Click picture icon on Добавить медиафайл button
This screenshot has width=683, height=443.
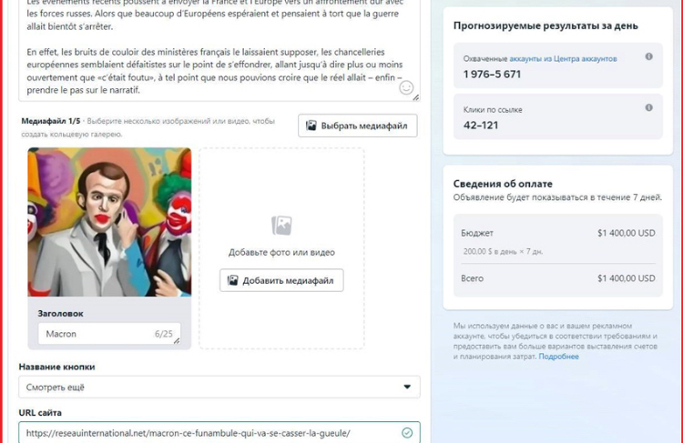click(232, 281)
